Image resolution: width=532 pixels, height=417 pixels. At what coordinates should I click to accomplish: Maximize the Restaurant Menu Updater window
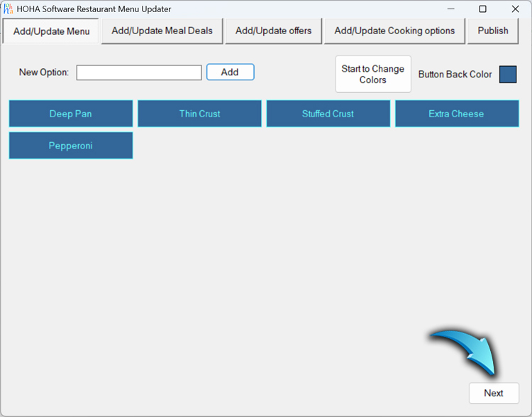[x=482, y=9]
